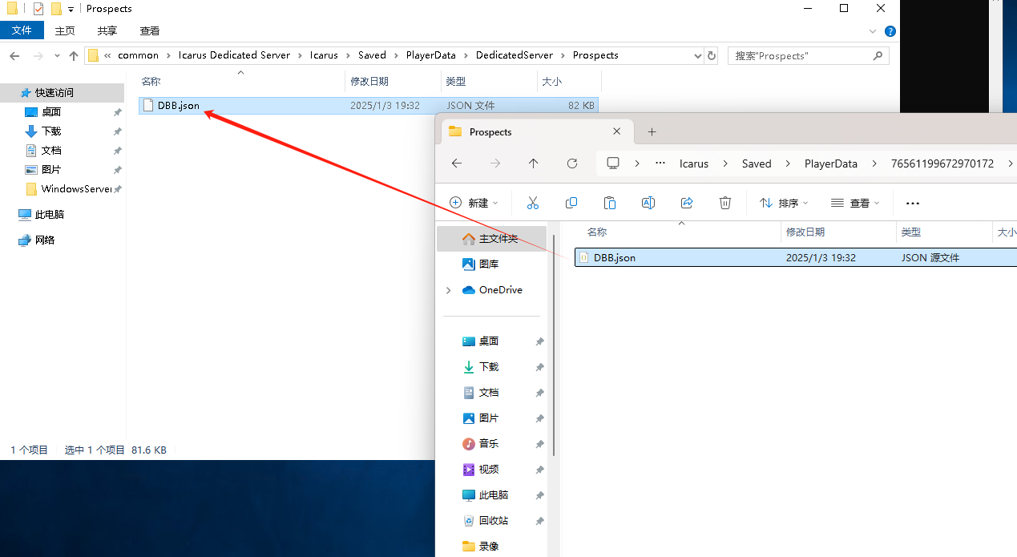Click the Rename icon in toolbar
Image resolution: width=1017 pixels, height=557 pixels.
click(x=648, y=203)
